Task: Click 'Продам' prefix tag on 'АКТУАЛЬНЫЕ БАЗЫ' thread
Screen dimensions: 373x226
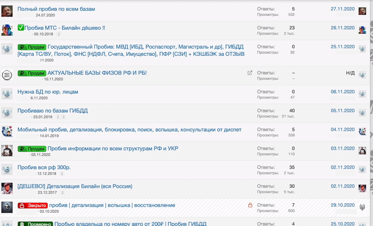Action: click(32, 73)
